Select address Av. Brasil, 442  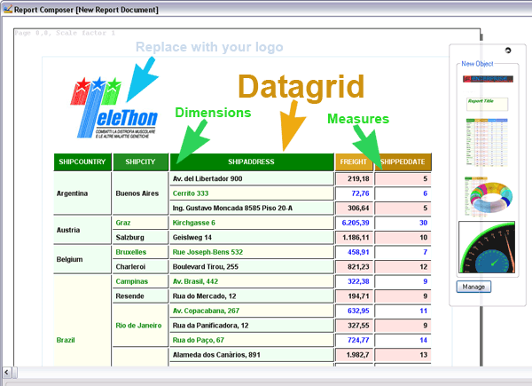point(252,281)
